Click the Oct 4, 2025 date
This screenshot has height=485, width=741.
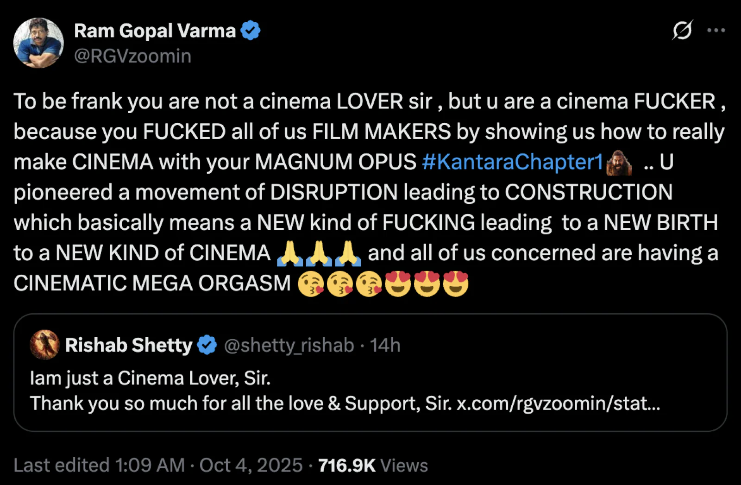pyautogui.click(x=251, y=465)
